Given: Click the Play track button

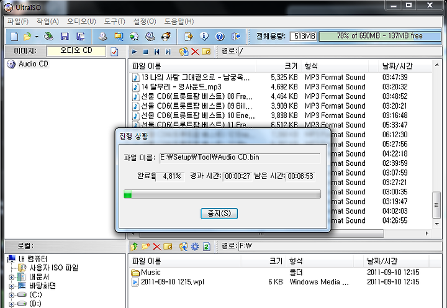Looking at the screenshot, I should click(134, 52).
